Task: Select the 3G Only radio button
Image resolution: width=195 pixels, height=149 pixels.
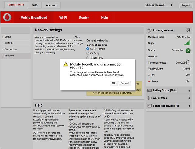Action: point(87,53)
